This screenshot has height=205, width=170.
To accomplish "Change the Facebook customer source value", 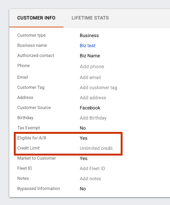I will pos(90,108).
